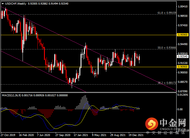Click the MACD scale value 0.012691

pyautogui.click(x=183, y=95)
